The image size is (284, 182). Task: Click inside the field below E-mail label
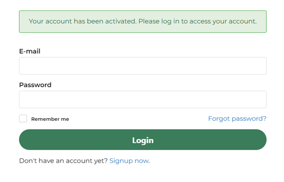point(143,66)
